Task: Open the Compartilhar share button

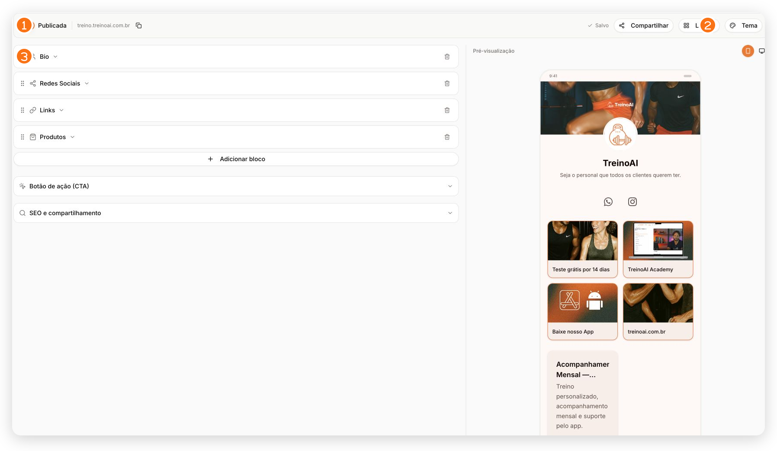Action: pyautogui.click(x=643, y=25)
